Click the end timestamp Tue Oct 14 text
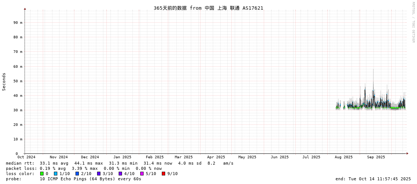The height and width of the screenshot is (184, 417). coord(373,179)
